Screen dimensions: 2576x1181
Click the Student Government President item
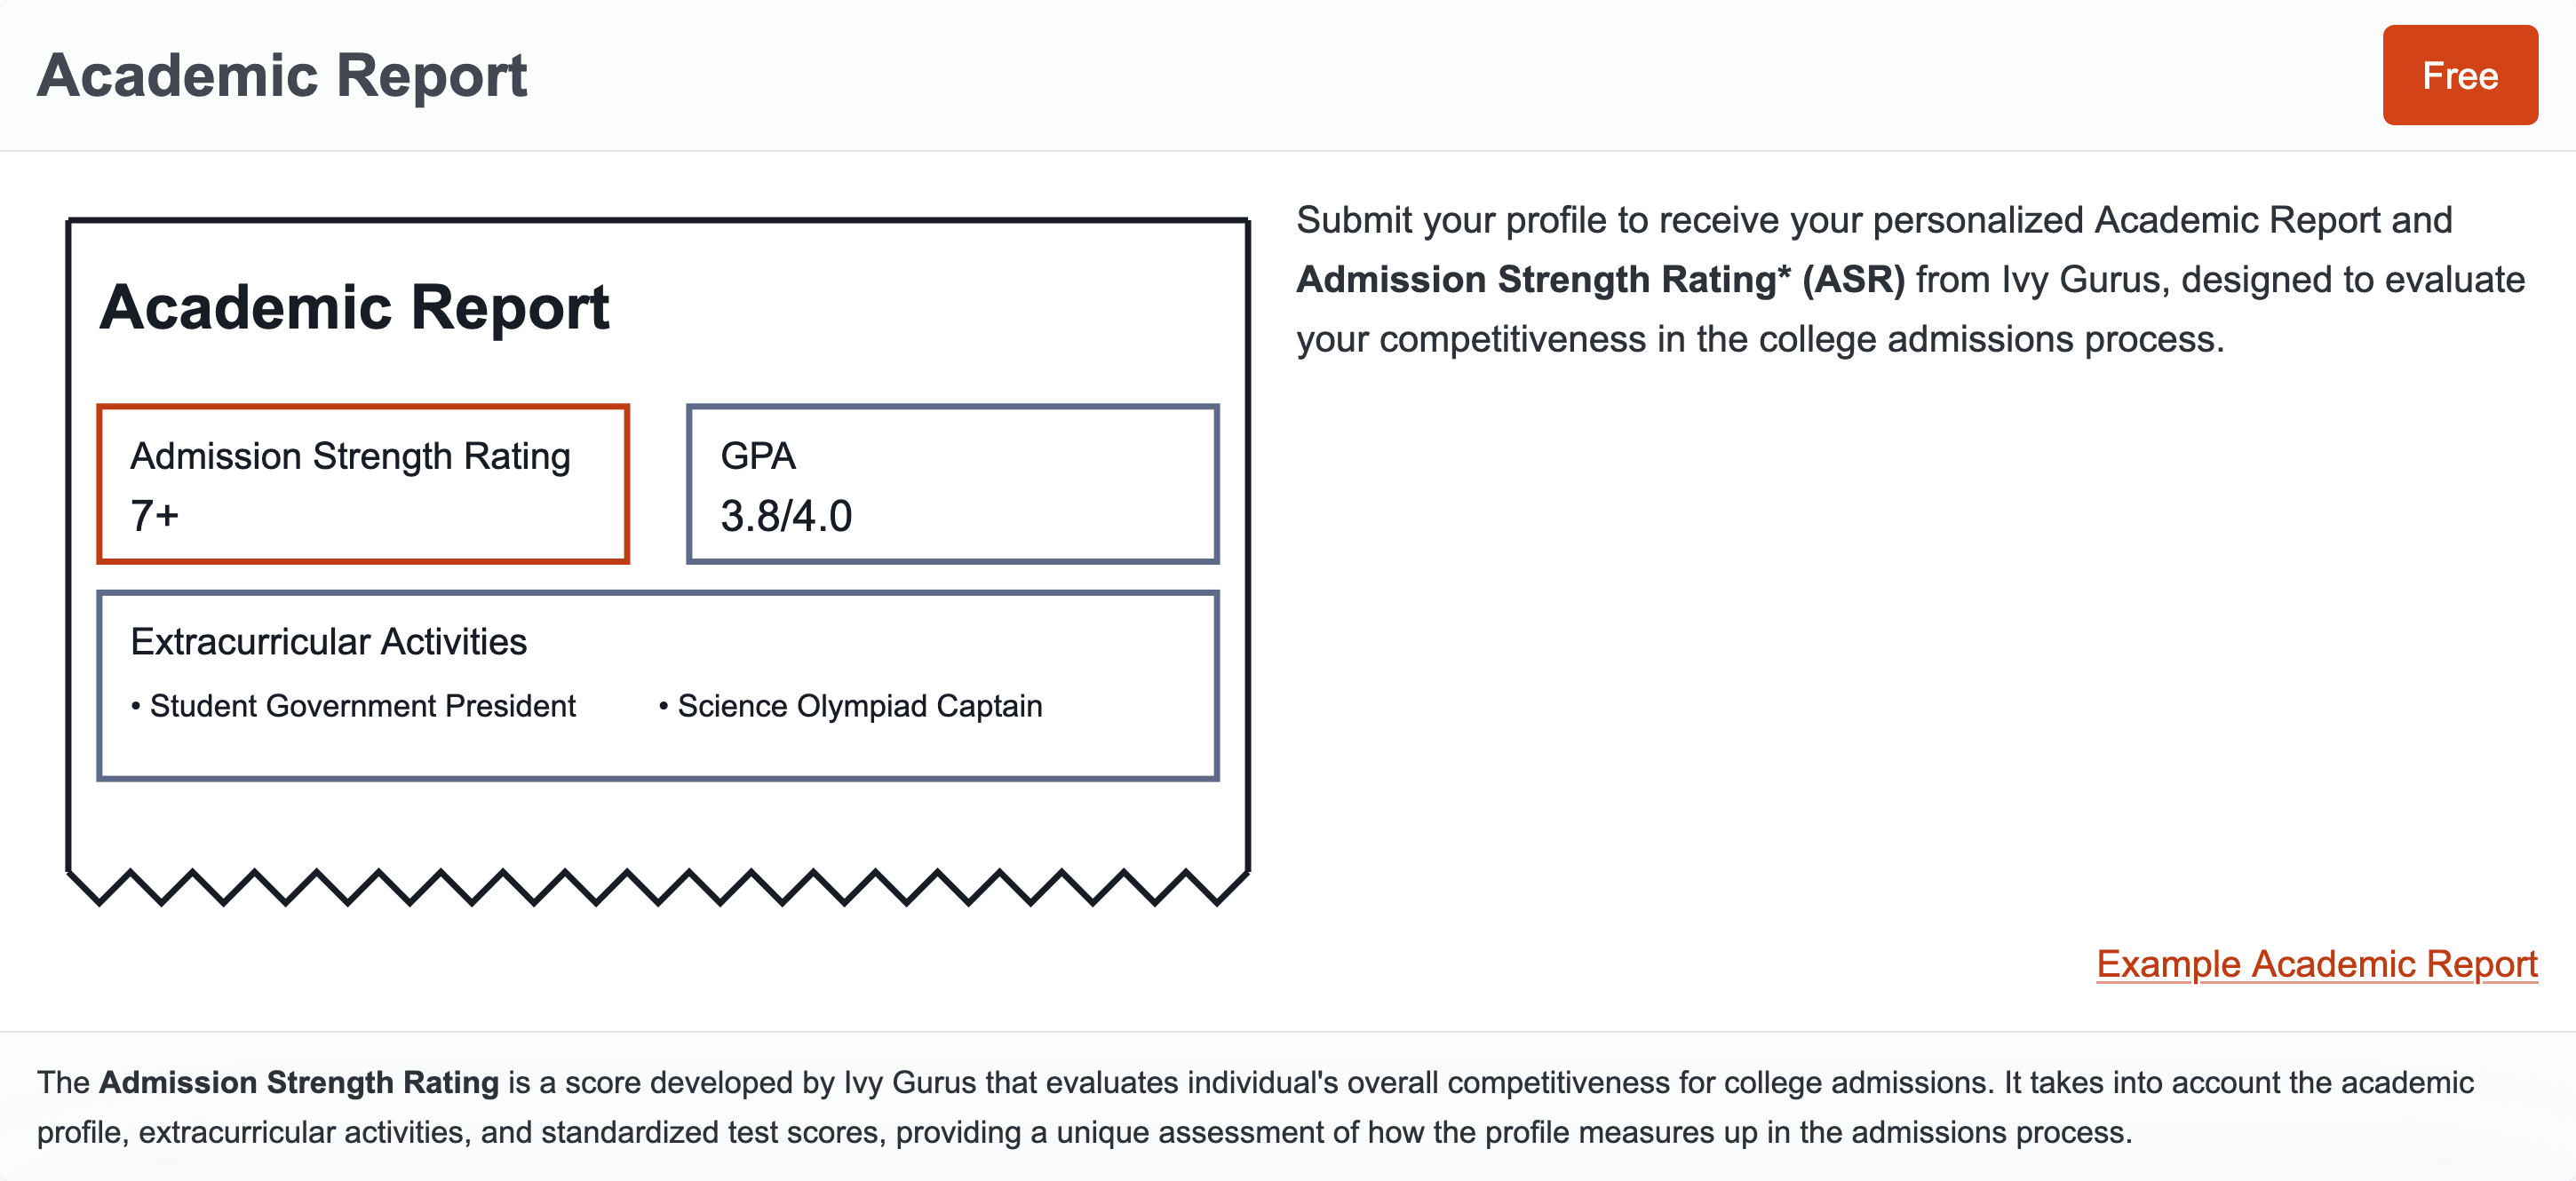click(353, 706)
